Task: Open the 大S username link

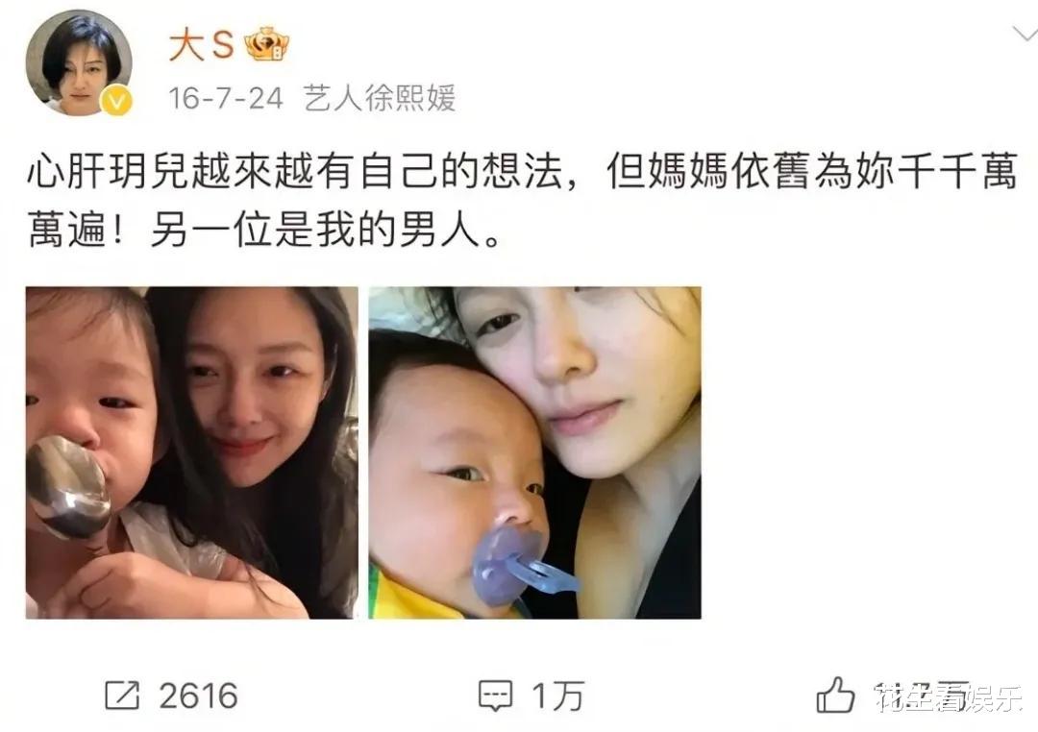Action: coord(201,45)
